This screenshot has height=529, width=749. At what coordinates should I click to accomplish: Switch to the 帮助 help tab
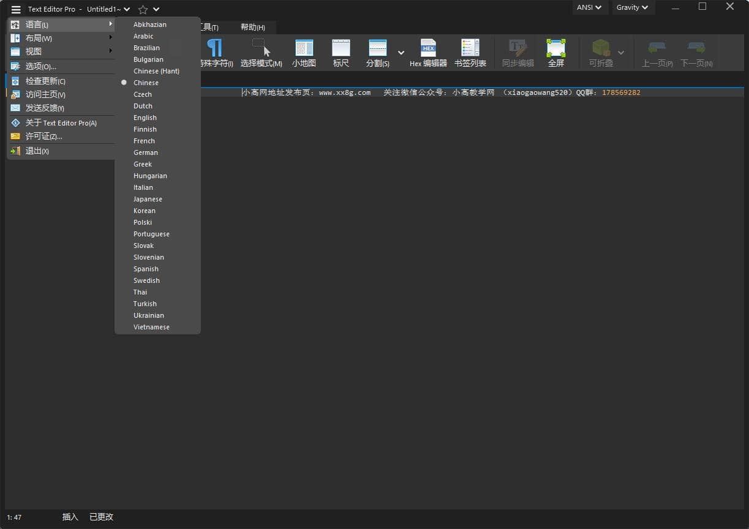tap(252, 28)
